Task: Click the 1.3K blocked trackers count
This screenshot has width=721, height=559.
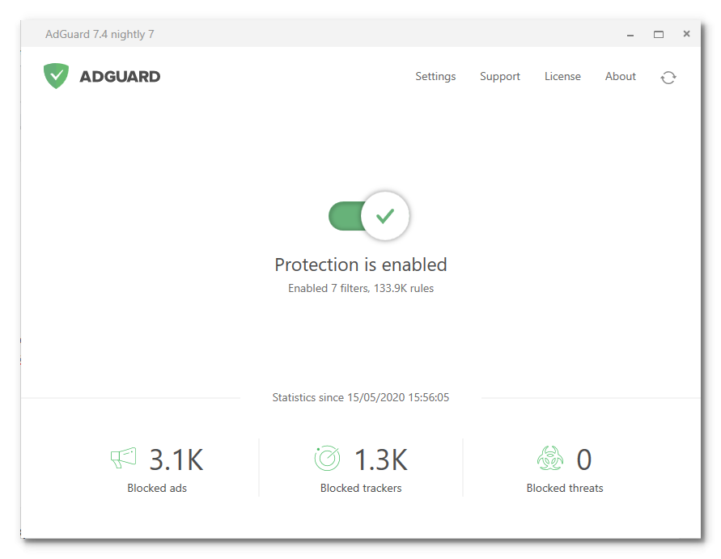Action: [x=381, y=459]
